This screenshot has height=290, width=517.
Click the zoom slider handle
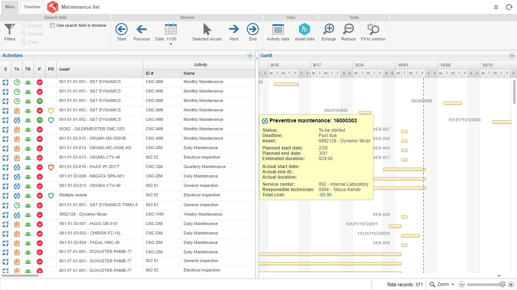click(x=502, y=284)
